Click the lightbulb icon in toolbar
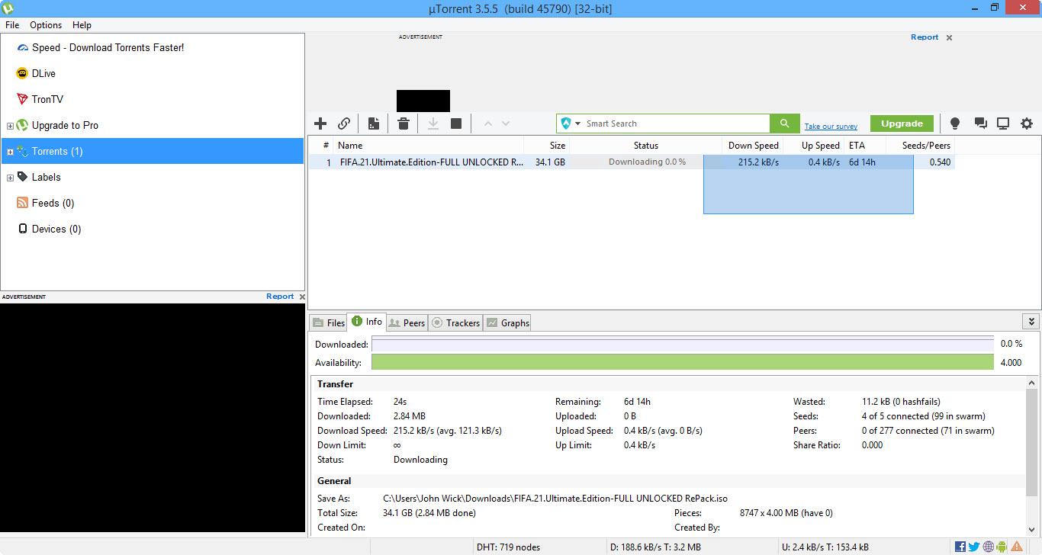Screen dimensions: 1042x555 954,124
